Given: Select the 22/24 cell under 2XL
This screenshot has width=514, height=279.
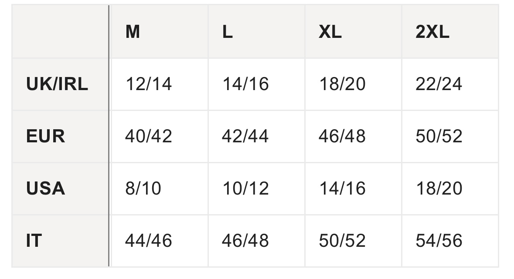Looking at the screenshot, I should coord(450,84).
